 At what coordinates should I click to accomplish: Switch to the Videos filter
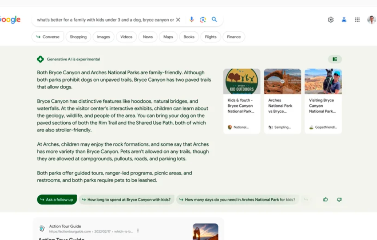tap(126, 37)
